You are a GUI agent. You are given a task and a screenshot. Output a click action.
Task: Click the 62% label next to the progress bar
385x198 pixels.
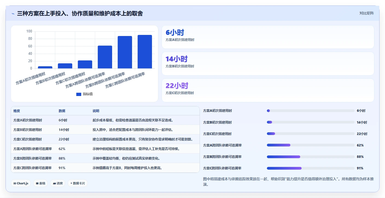tap(360, 145)
